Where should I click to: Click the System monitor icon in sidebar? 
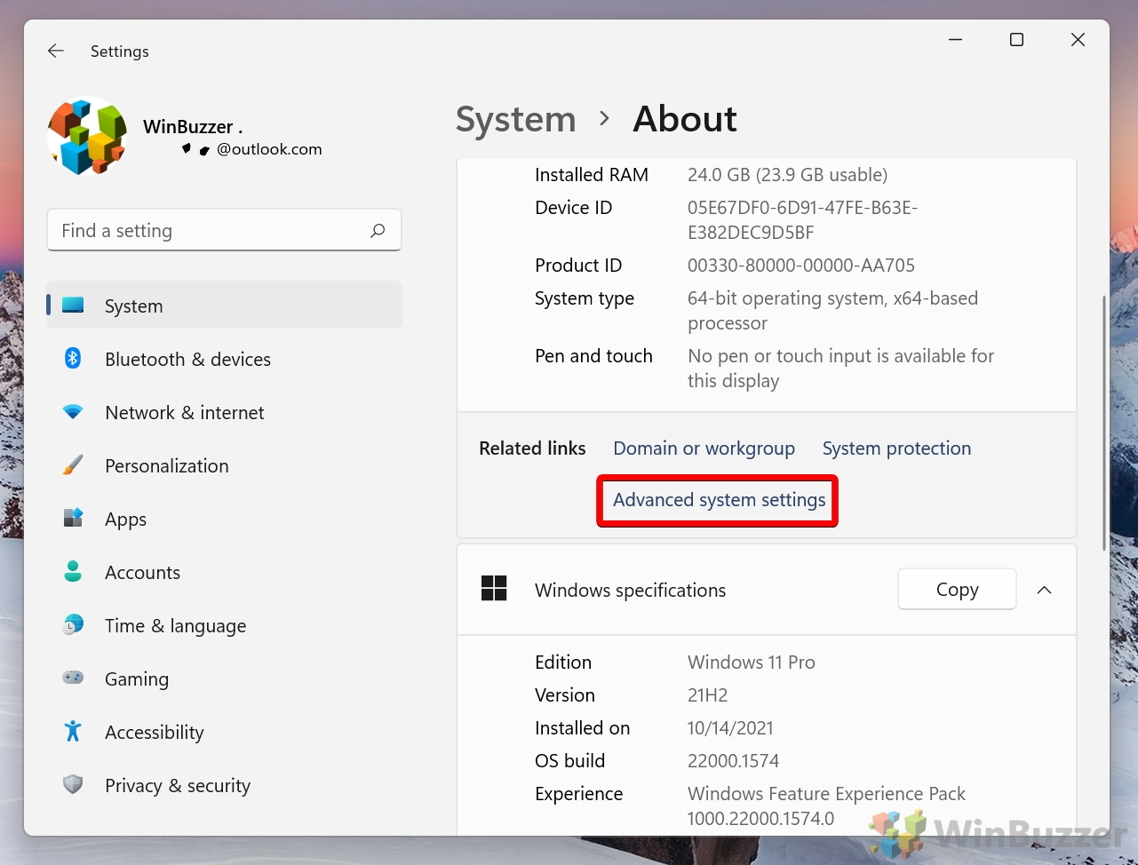[73, 306]
